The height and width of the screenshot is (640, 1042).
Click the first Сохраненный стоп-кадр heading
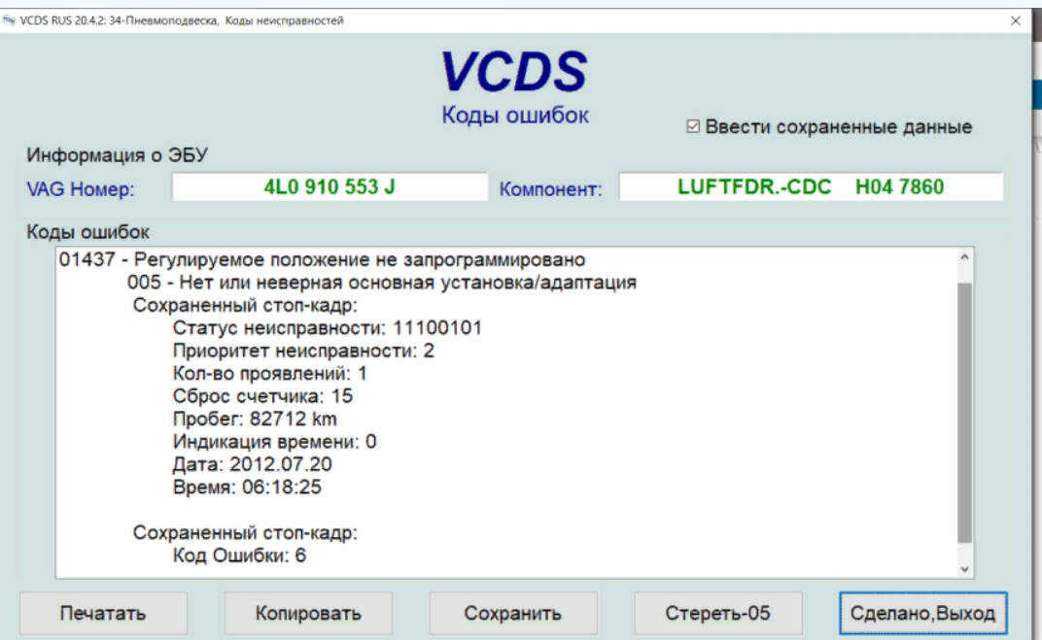coord(245,305)
